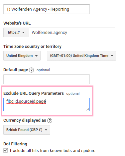Image resolution: width=125 pixels, height=156 pixels.
Task: Open the British Pound currency dropdown
Action: (27, 130)
